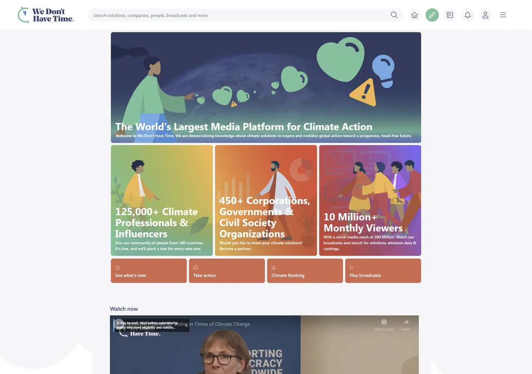Open the 450+ Corporations partner card
Viewport: 532px width, 374px height.
(x=266, y=200)
